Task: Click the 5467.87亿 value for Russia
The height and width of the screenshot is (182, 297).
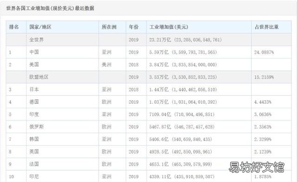Action: point(182,127)
